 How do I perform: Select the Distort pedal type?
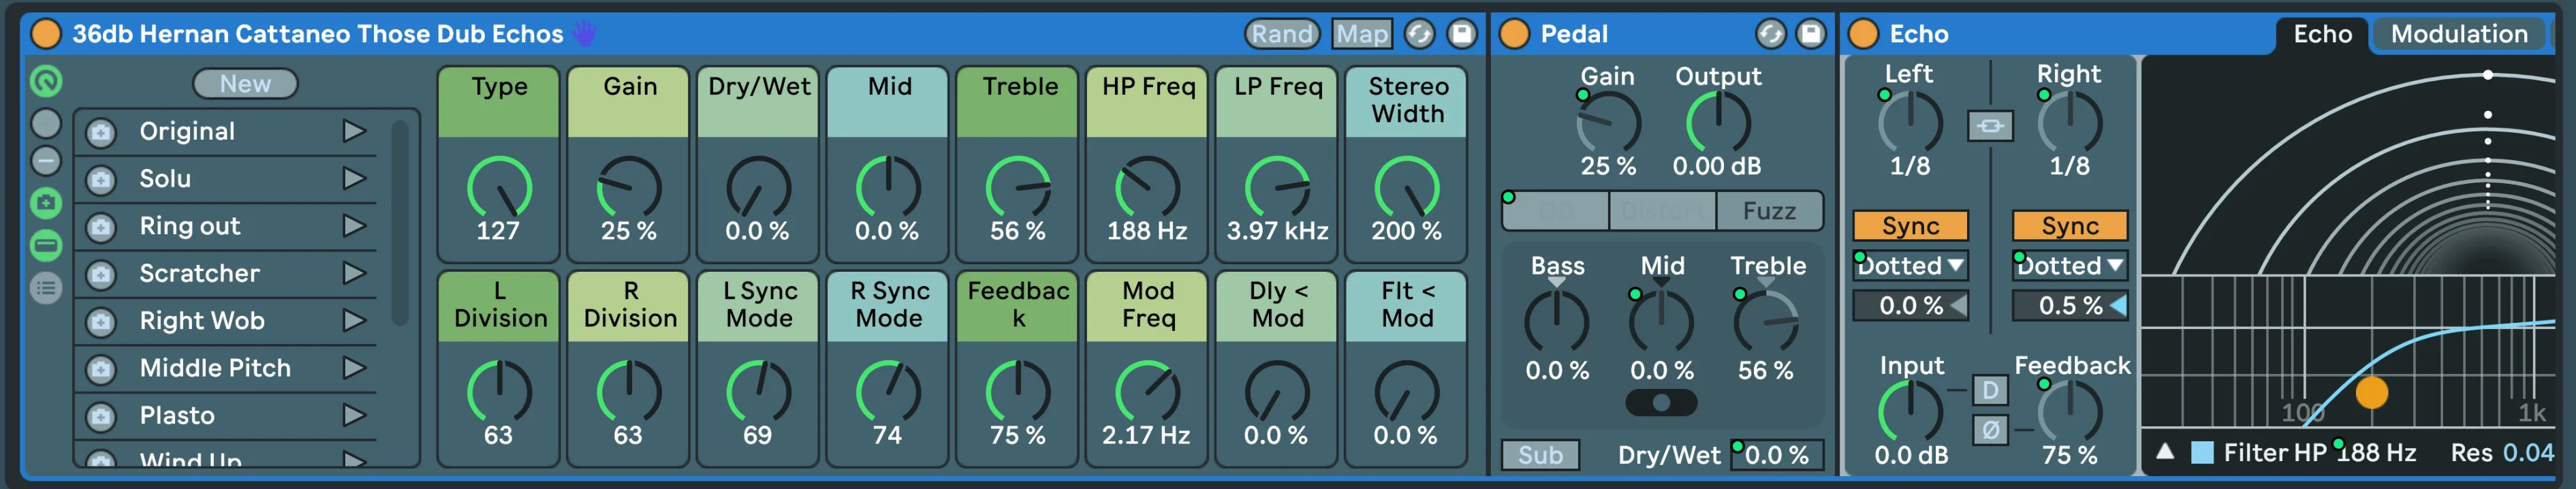click(1662, 211)
